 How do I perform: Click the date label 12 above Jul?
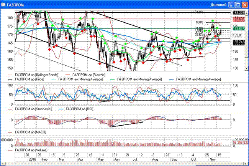[141, 155]
